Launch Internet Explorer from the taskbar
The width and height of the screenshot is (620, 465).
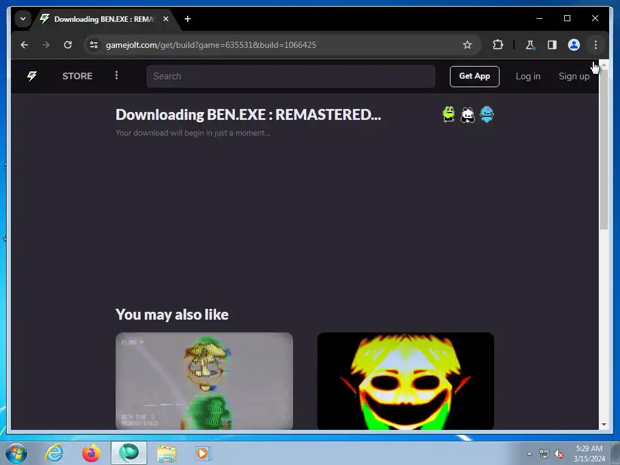[x=54, y=453]
